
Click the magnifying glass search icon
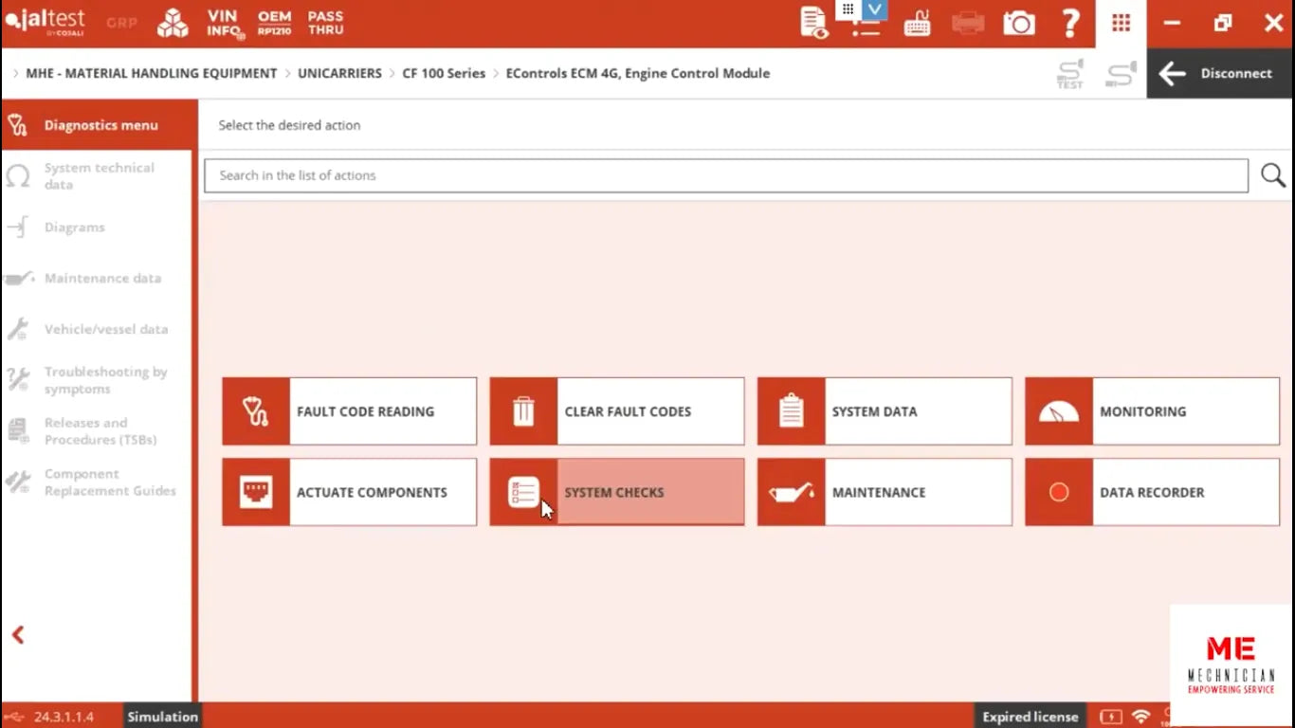(x=1272, y=175)
